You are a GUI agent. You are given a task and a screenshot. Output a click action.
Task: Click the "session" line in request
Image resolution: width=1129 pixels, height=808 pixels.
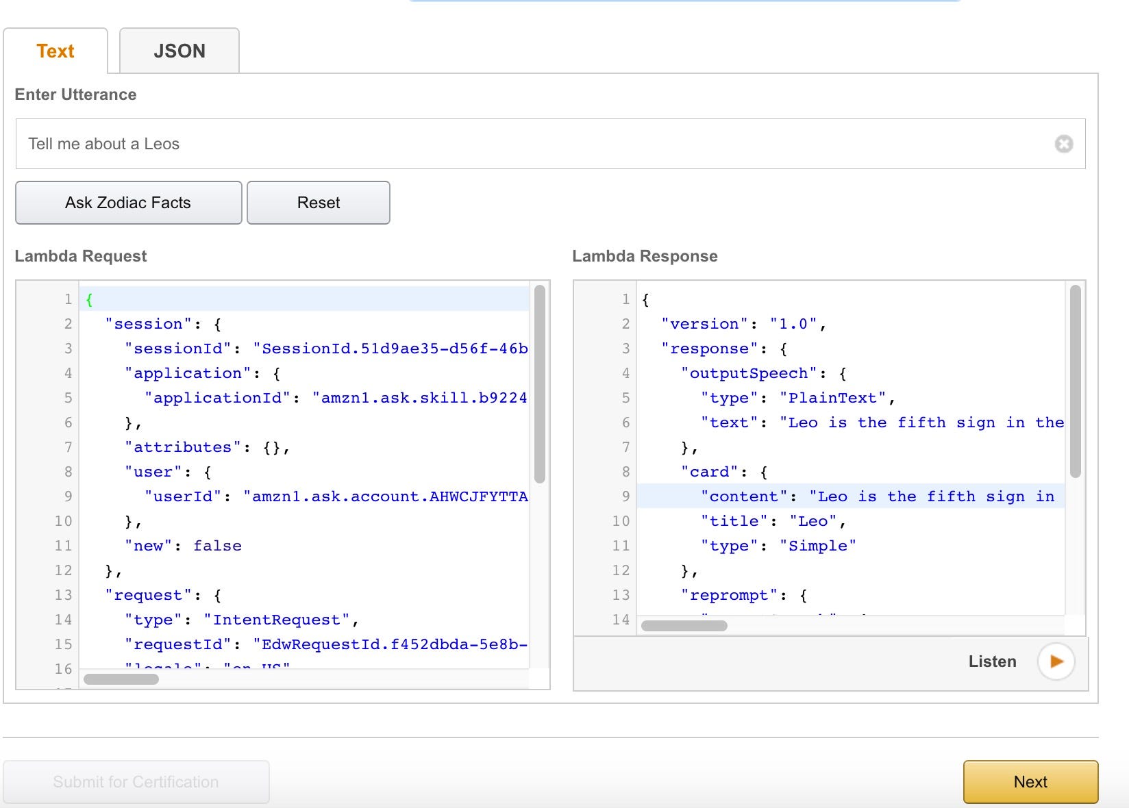coord(163,324)
